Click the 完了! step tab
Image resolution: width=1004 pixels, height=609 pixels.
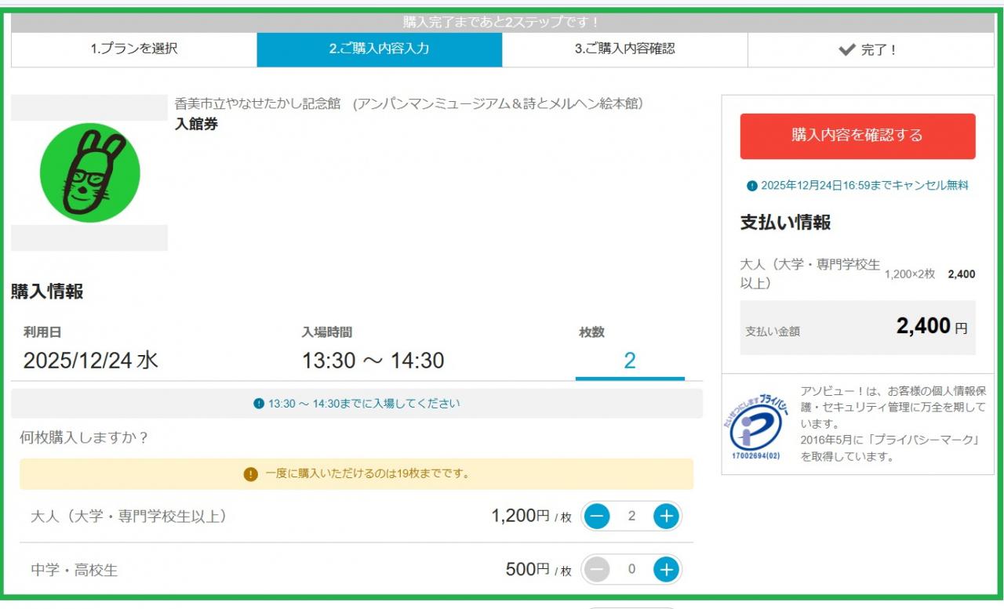pos(871,49)
